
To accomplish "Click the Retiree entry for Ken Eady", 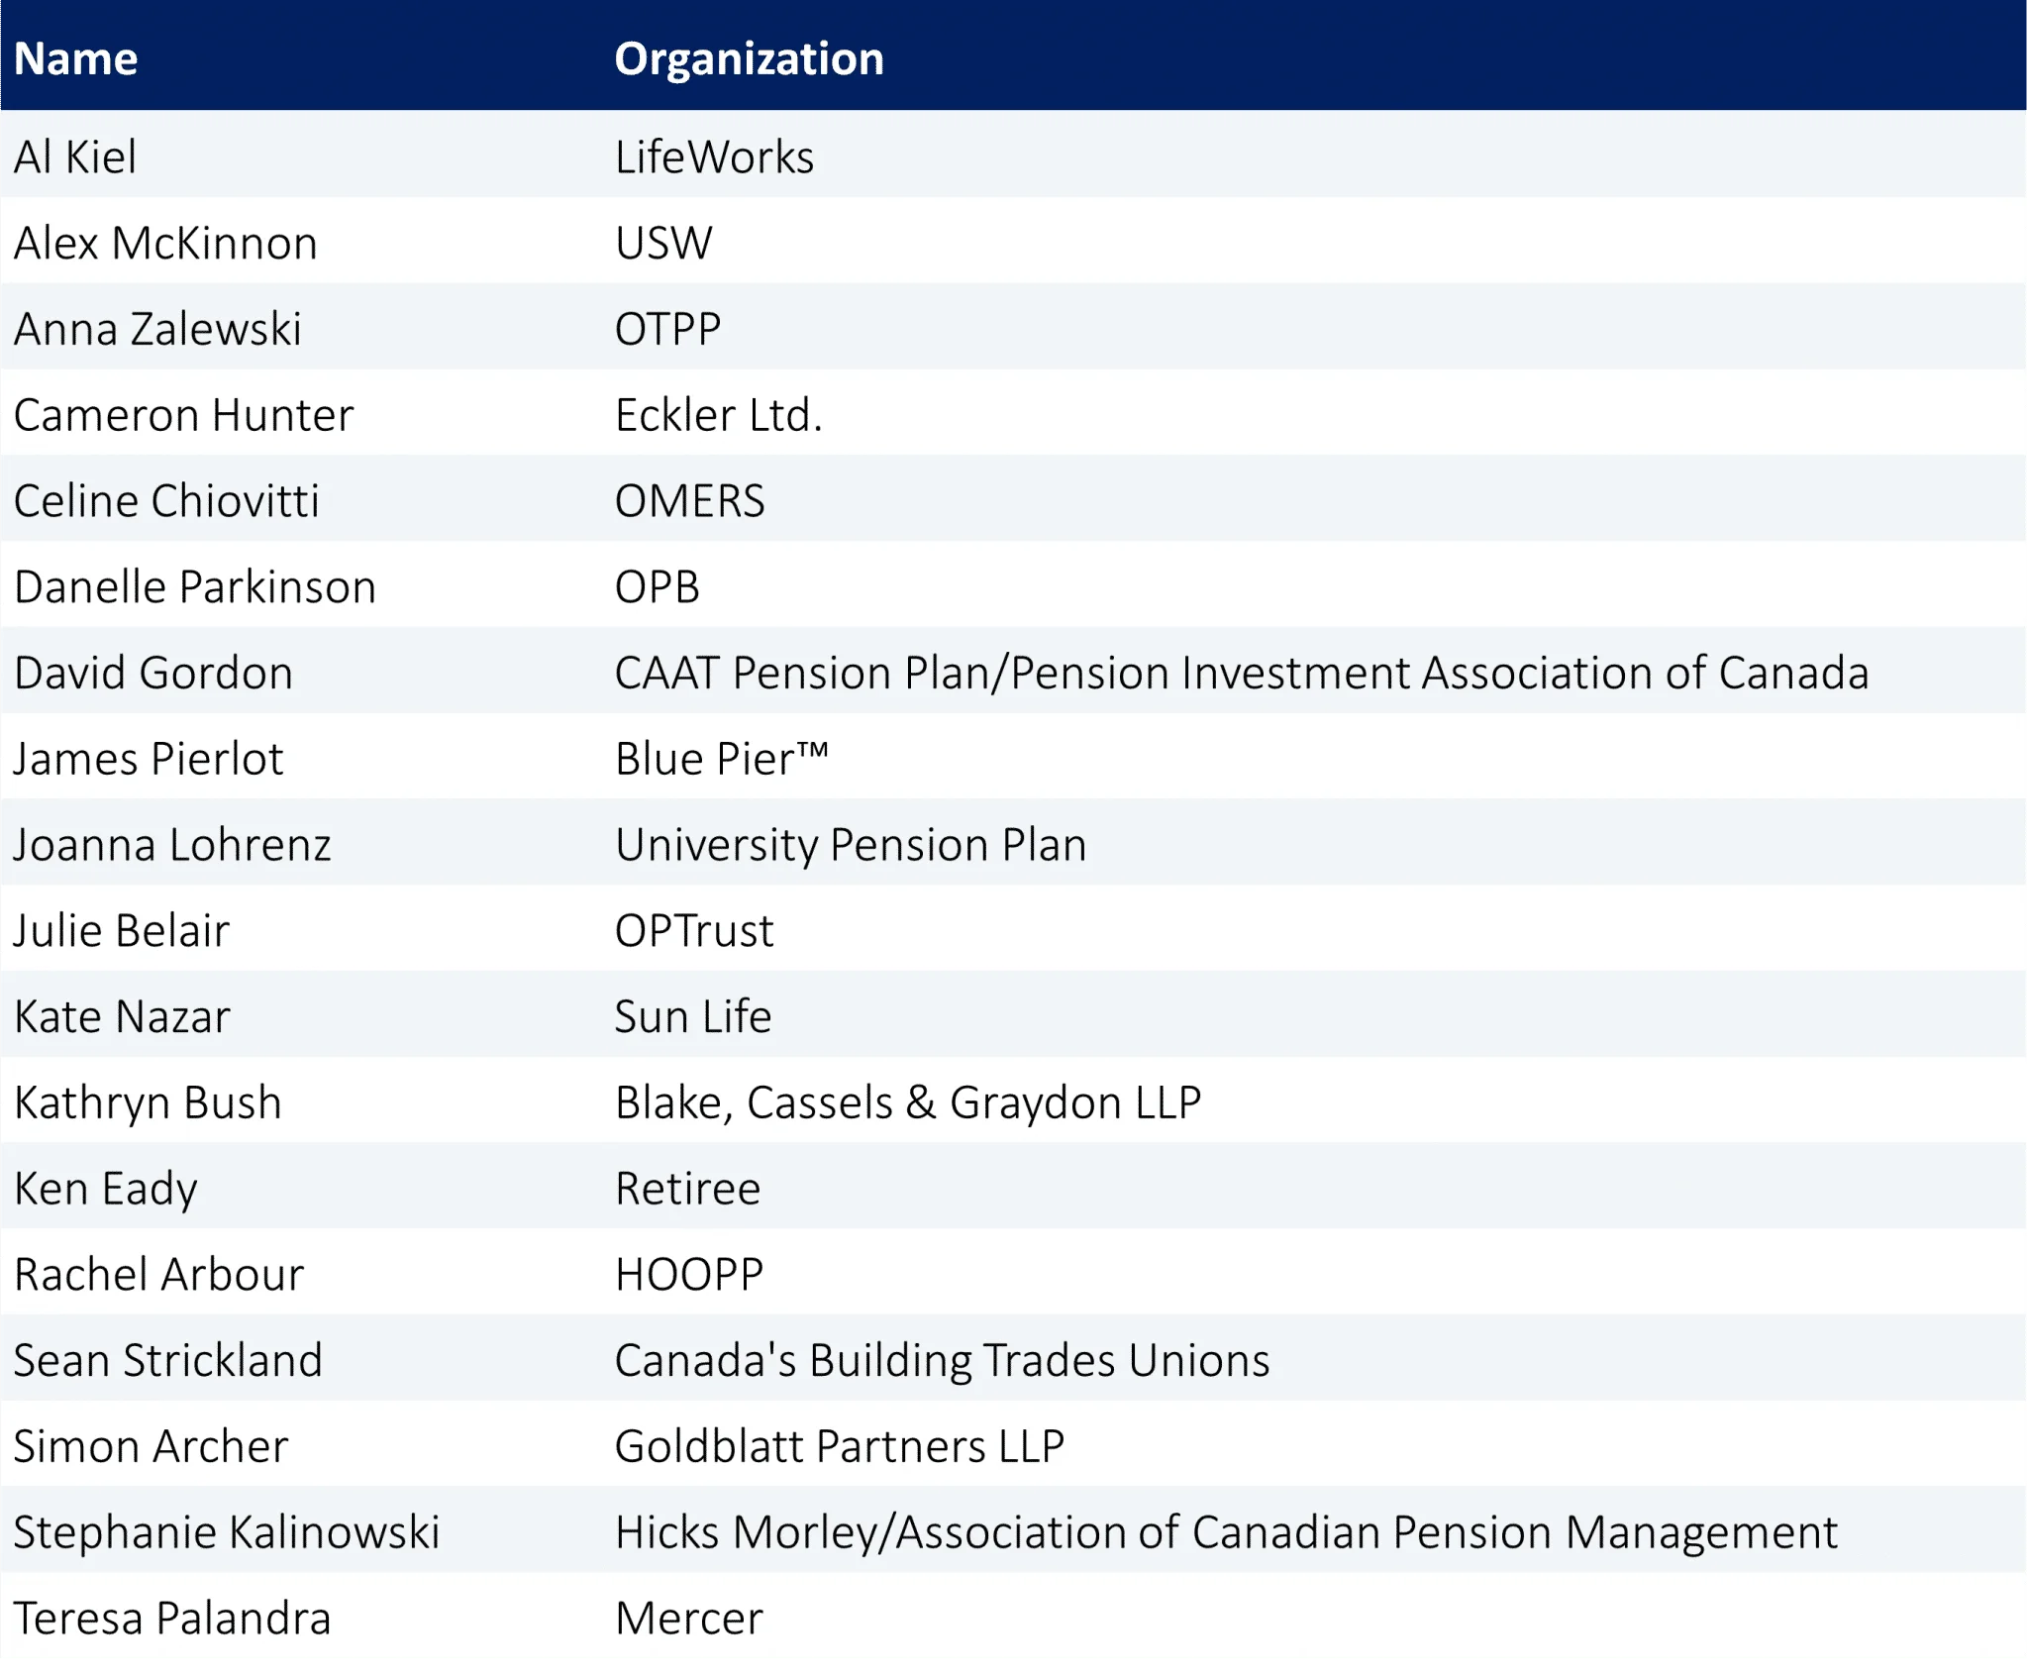I will pos(687,1188).
